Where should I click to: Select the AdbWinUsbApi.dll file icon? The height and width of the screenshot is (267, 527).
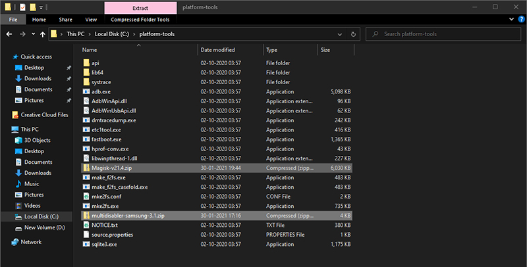(86, 110)
